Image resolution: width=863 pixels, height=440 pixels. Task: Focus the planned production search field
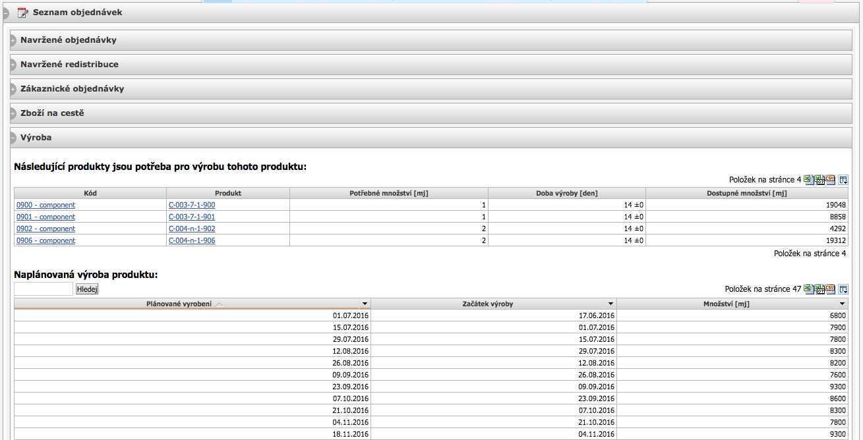pos(44,289)
